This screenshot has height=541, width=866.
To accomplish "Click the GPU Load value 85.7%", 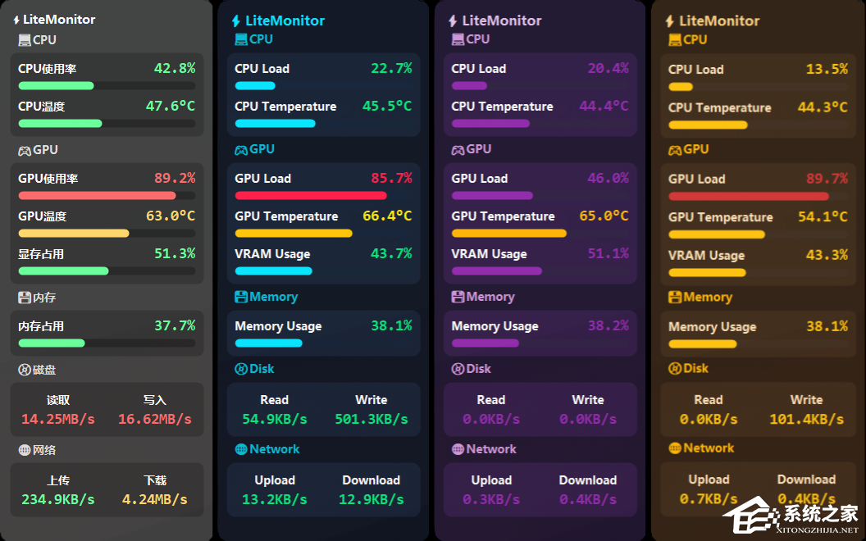I will tap(391, 178).
